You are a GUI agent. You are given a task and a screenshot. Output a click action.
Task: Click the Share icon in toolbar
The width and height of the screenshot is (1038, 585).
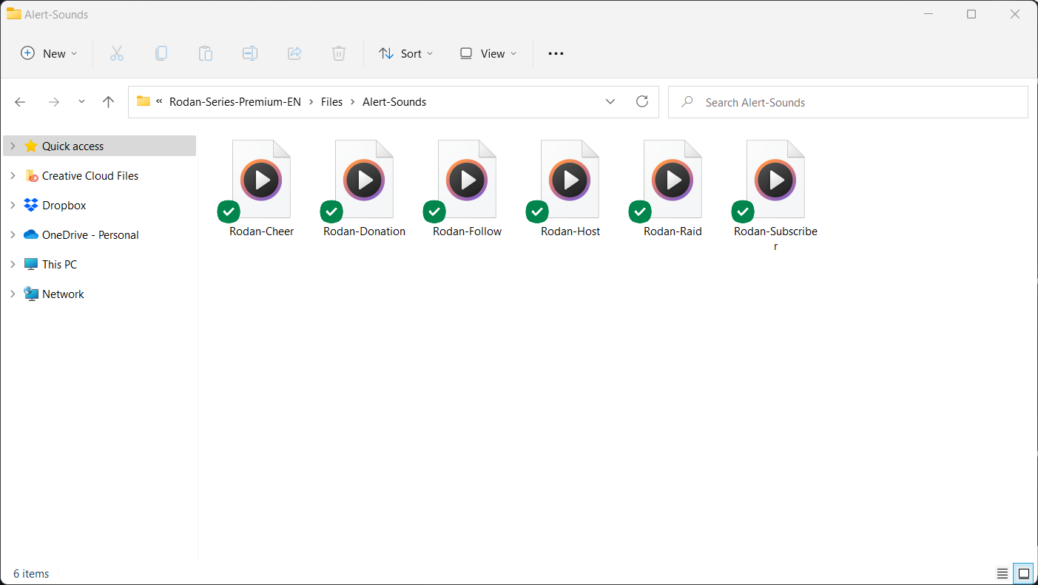click(x=294, y=53)
